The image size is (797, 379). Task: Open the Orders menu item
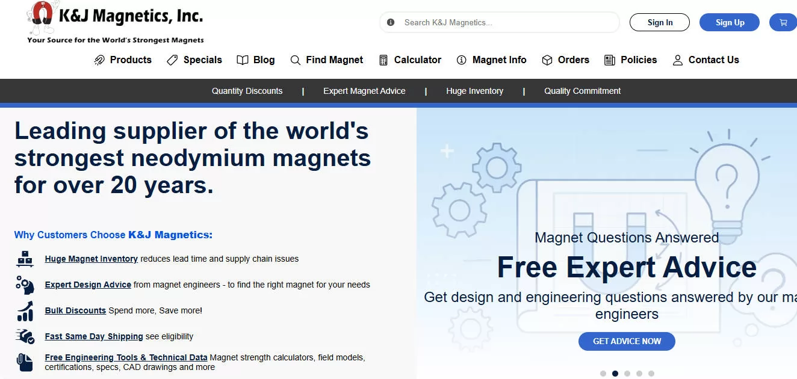point(574,60)
